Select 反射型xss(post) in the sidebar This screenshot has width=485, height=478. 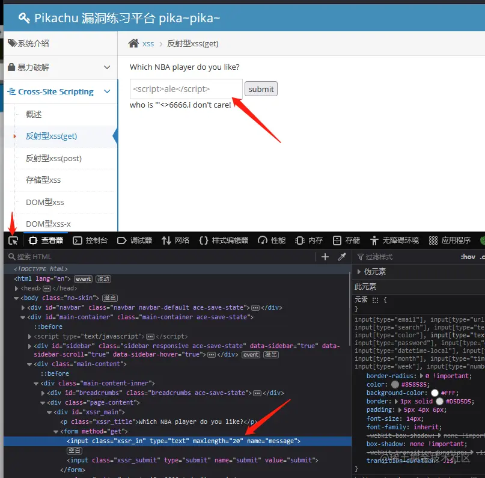pos(53,158)
